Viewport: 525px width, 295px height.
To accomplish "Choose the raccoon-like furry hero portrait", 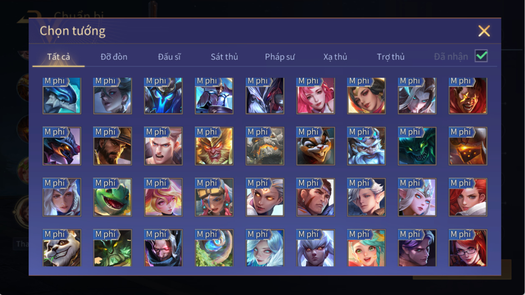I will pyautogui.click(x=316, y=146).
